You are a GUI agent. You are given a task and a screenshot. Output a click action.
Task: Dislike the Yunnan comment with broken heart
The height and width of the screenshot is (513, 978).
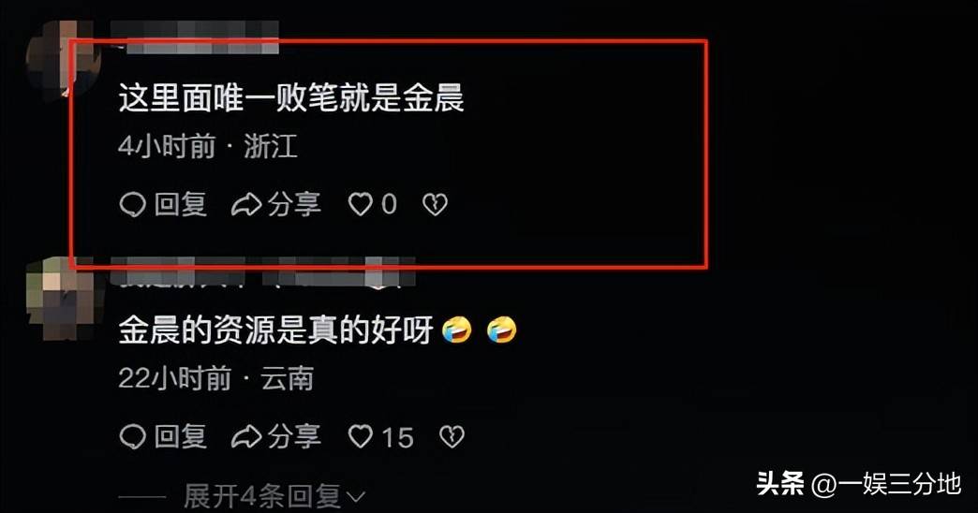click(452, 437)
